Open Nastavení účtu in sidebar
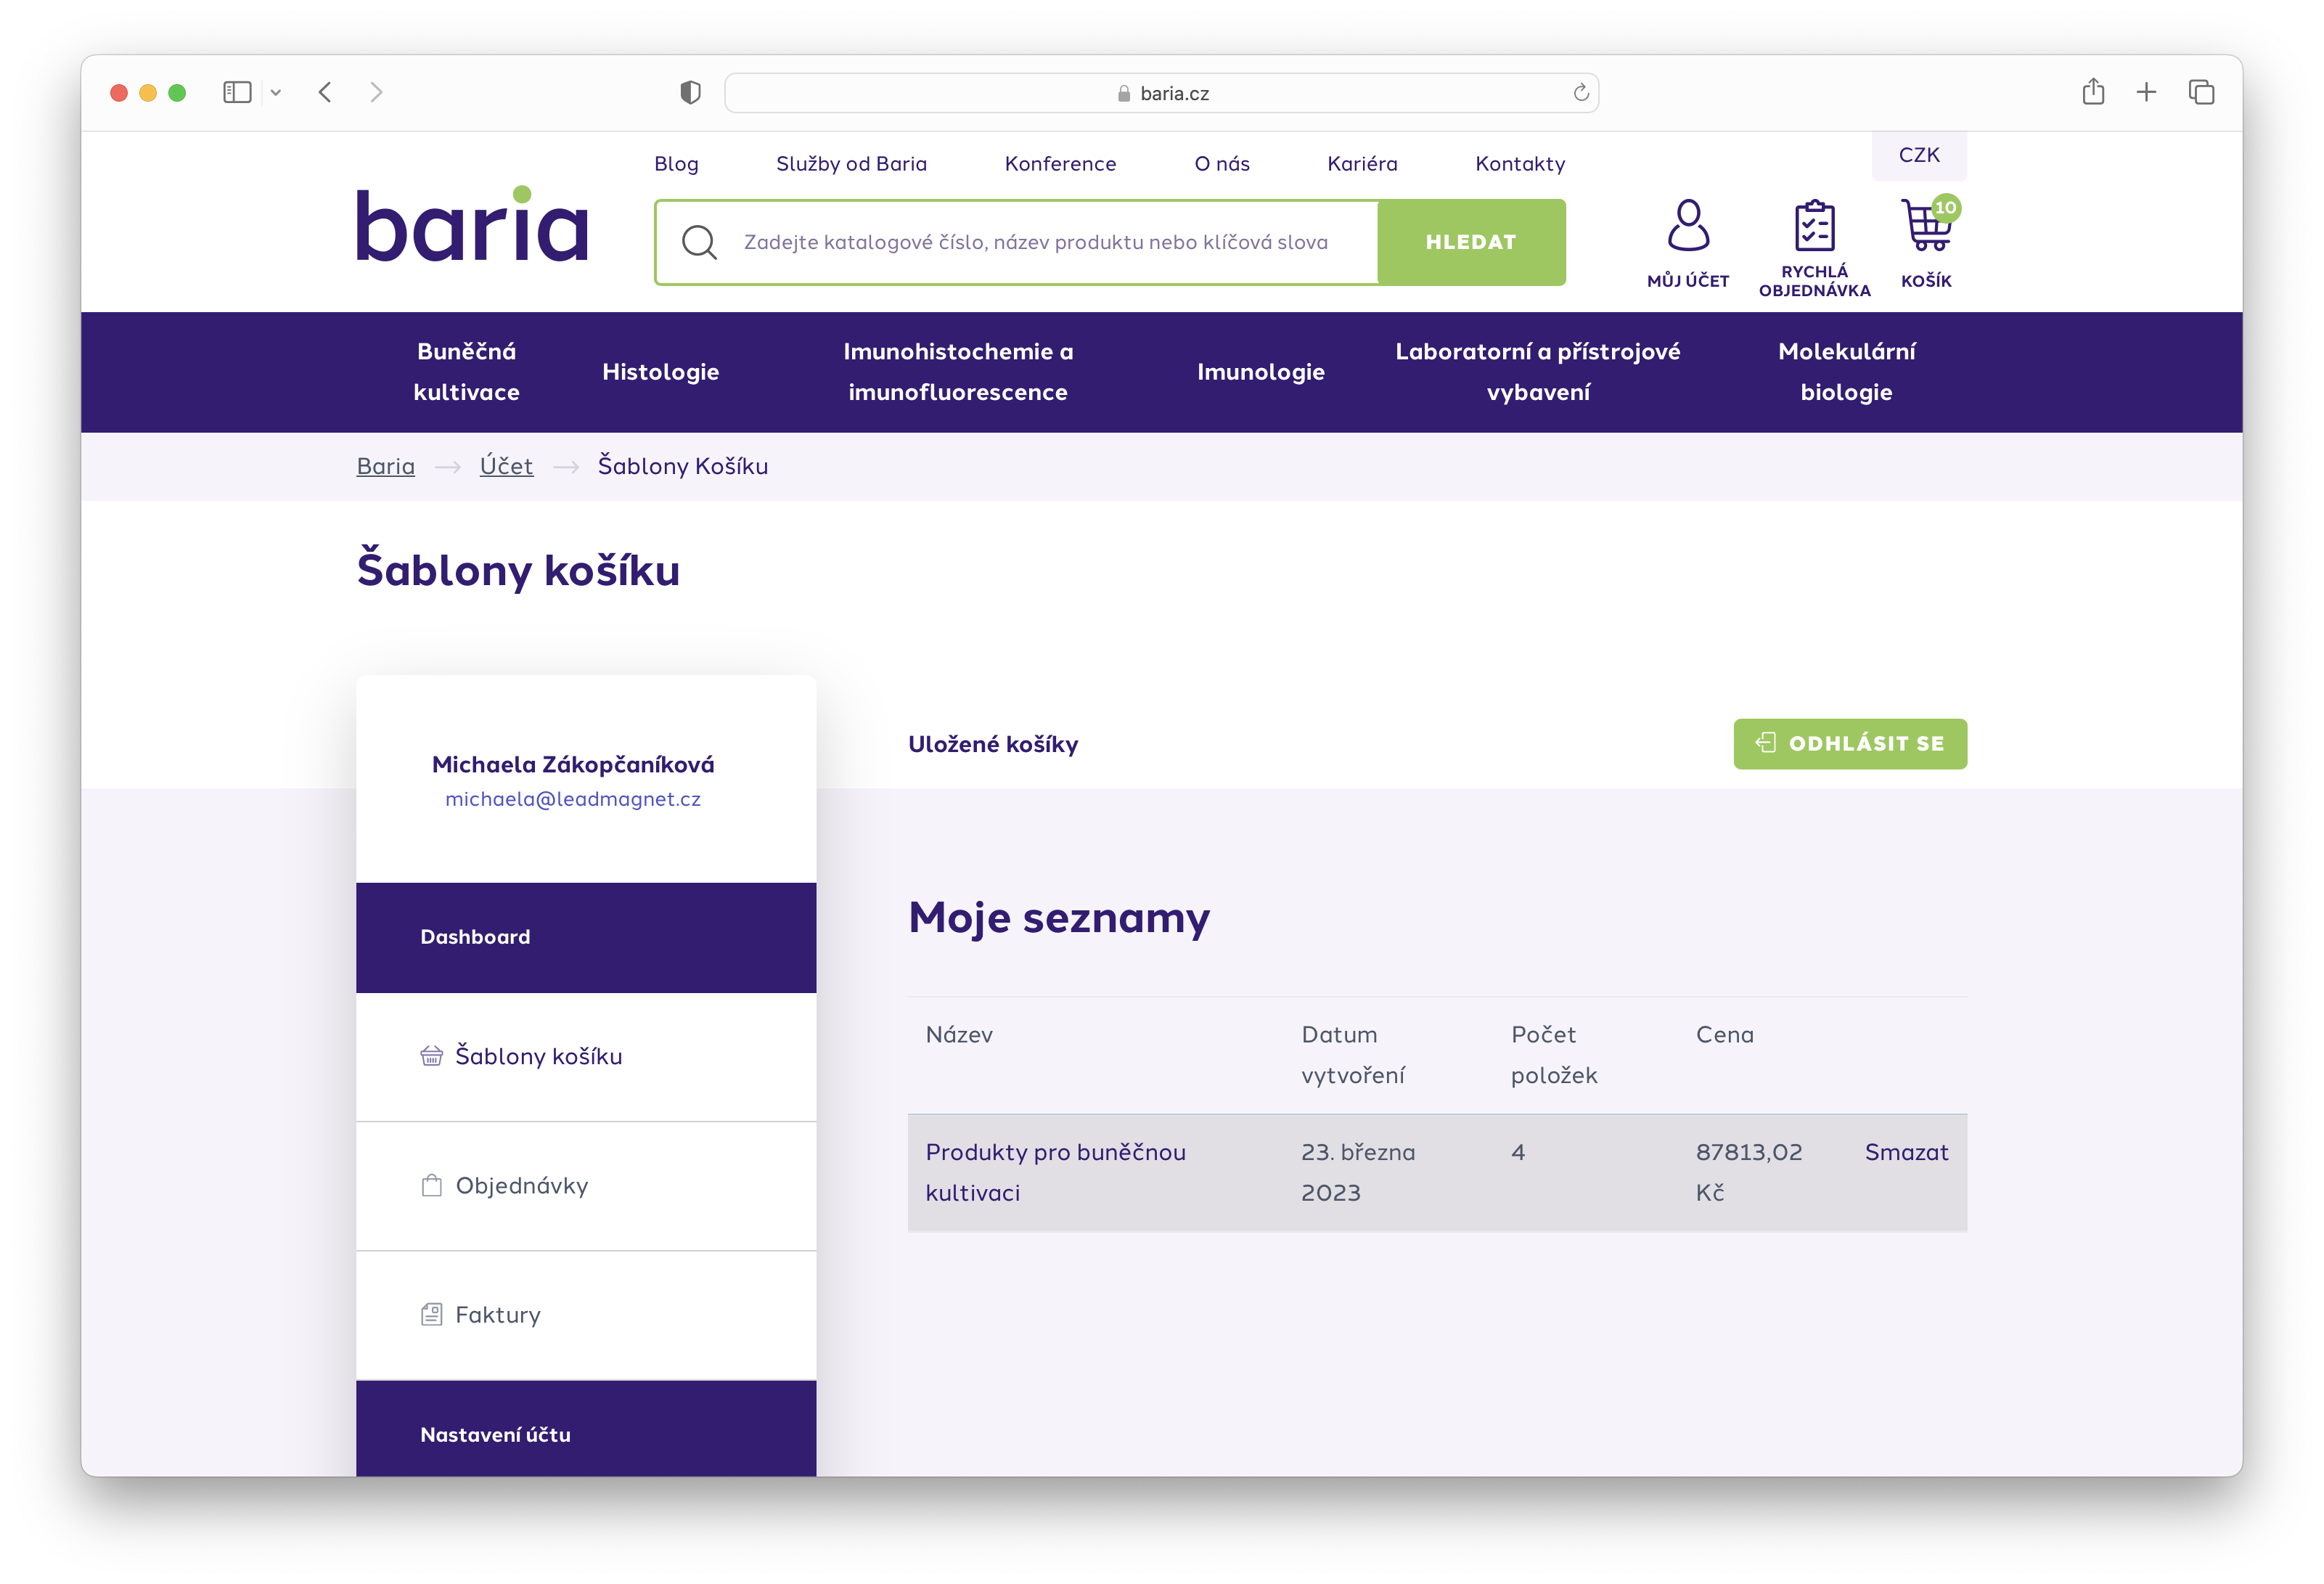This screenshot has width=2324, height=1584. (x=586, y=1430)
